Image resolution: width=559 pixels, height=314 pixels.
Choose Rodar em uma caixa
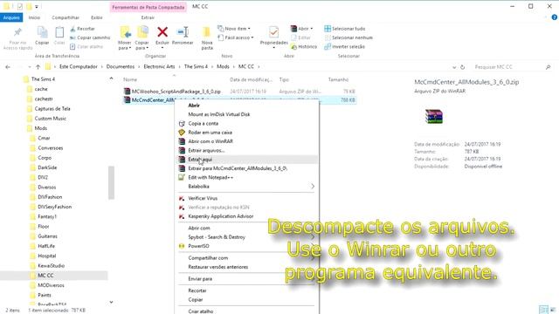(246, 133)
